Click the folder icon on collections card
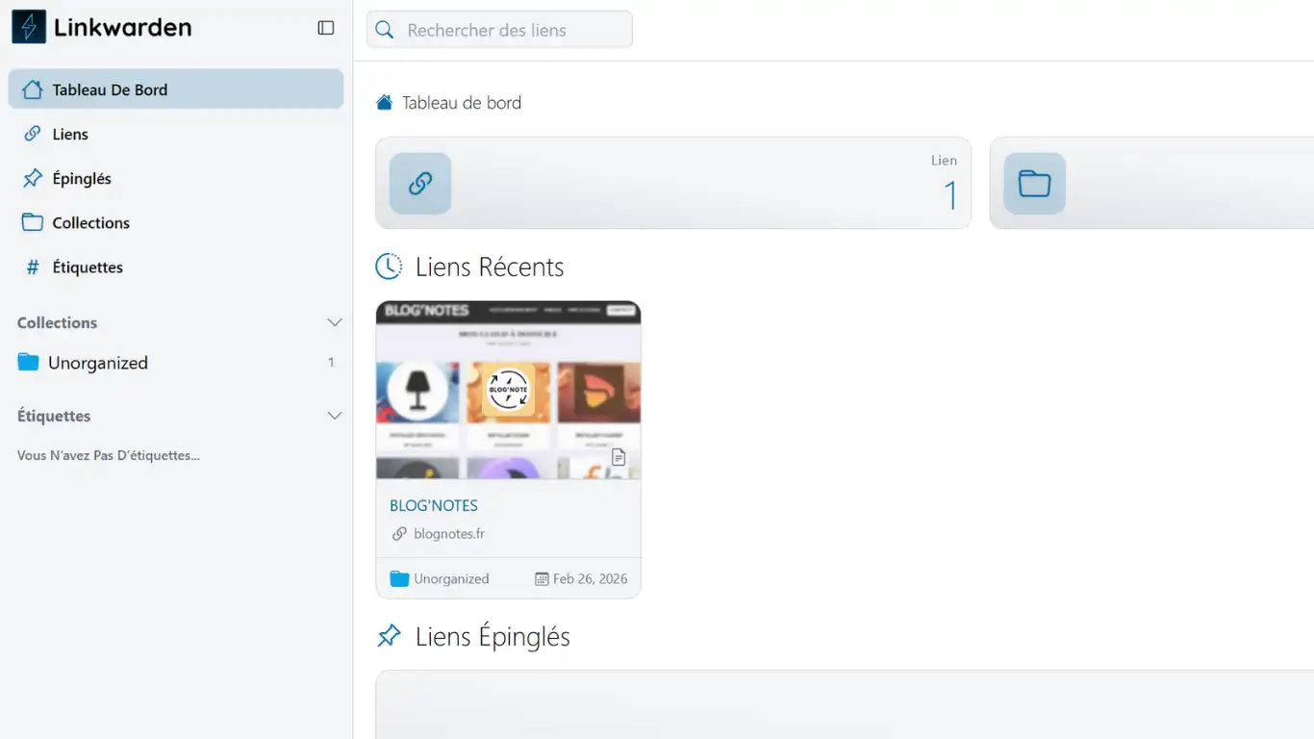This screenshot has height=739, width=1314. [1034, 183]
